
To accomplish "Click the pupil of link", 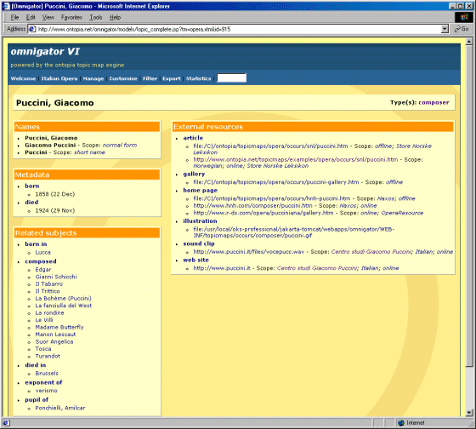I will [37, 400].
